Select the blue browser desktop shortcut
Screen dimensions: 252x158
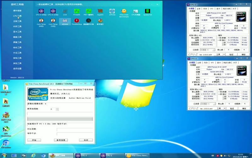tap(6, 144)
